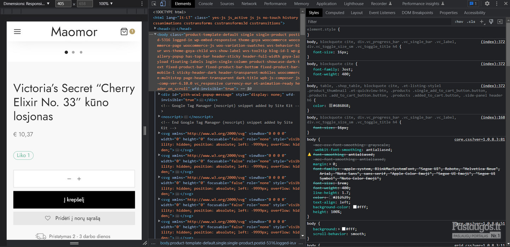510x247 pixels.
Task: Toggle the device toolbar icon
Action: point(163,4)
